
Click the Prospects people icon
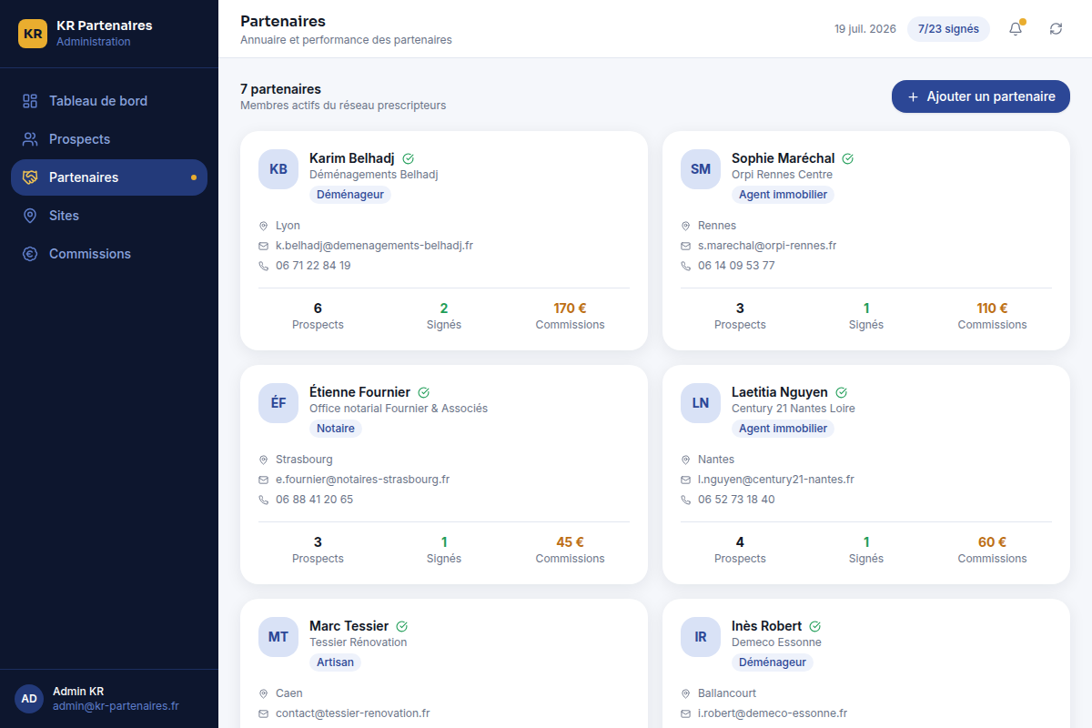(x=30, y=139)
